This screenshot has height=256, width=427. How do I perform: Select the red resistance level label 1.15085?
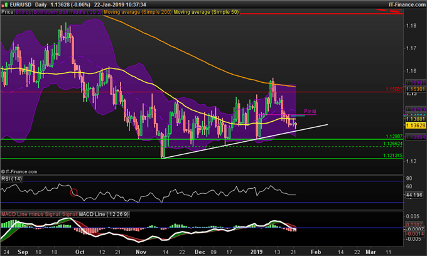tap(394, 89)
